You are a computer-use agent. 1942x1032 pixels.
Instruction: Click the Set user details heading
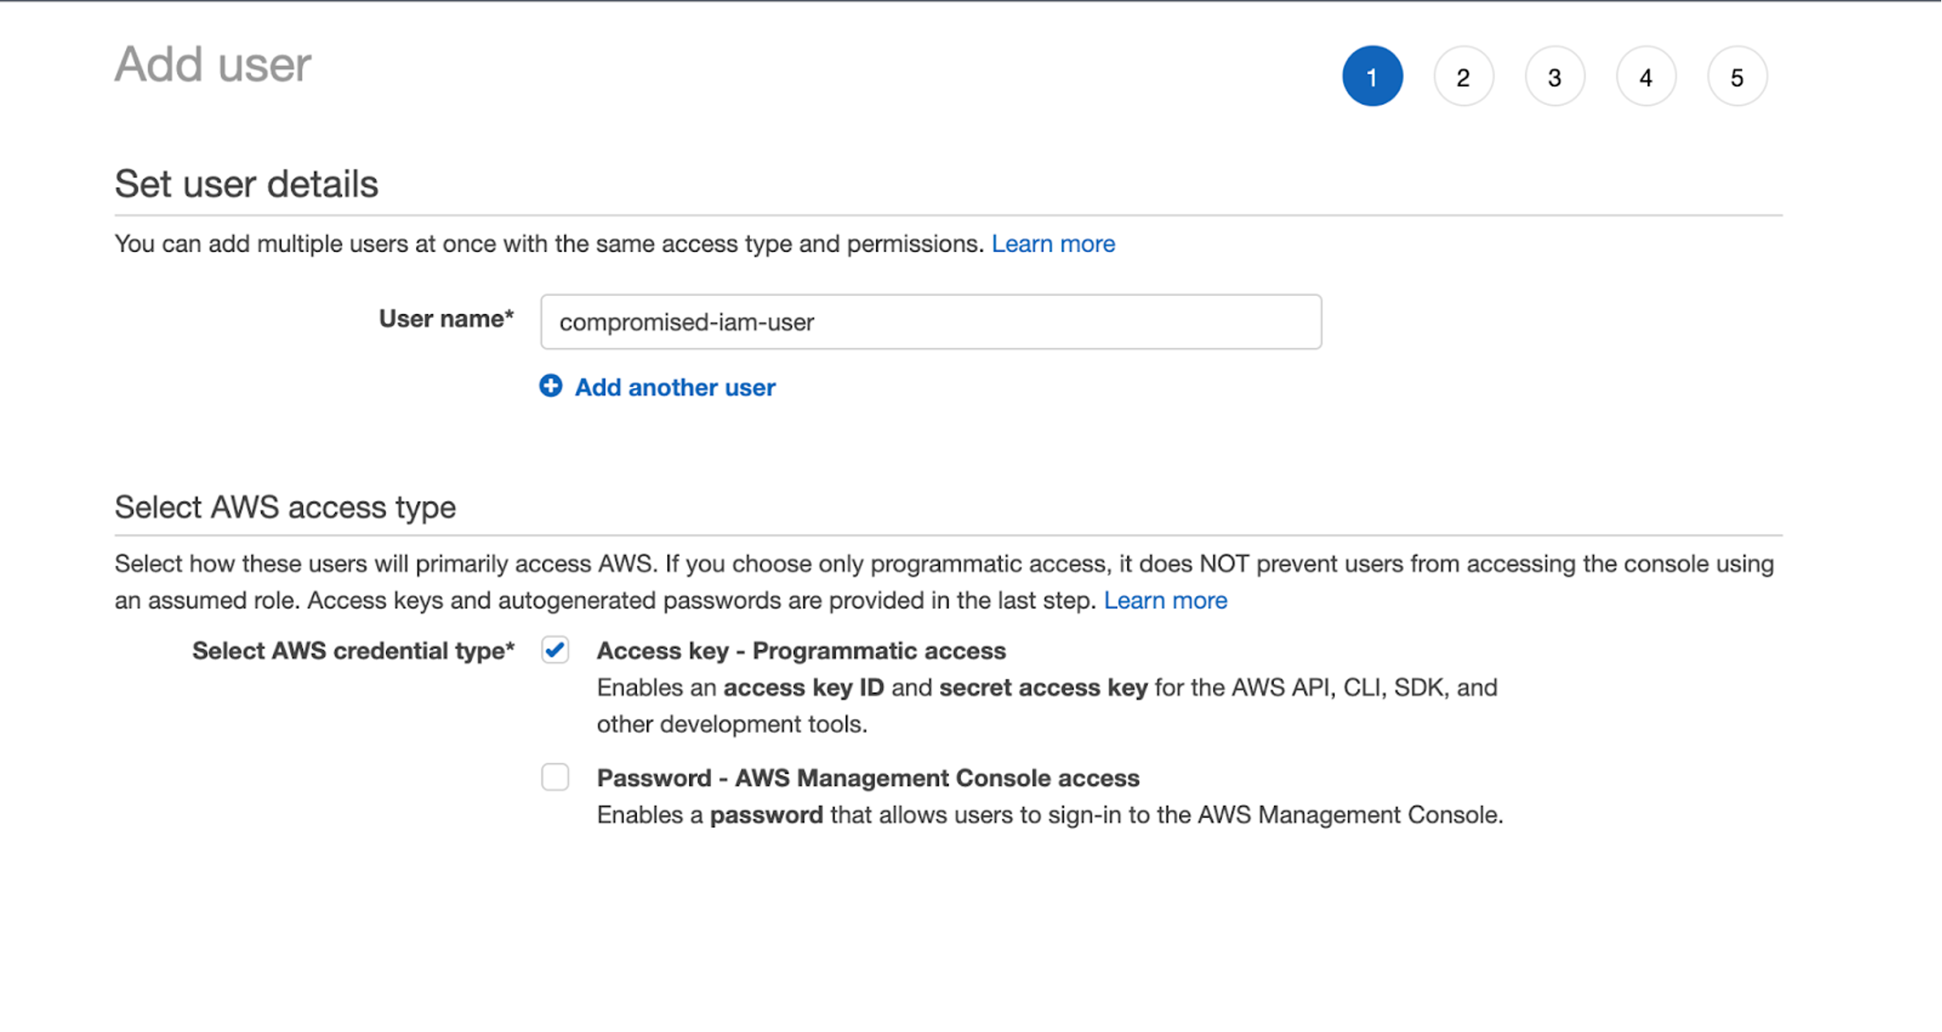click(x=247, y=184)
